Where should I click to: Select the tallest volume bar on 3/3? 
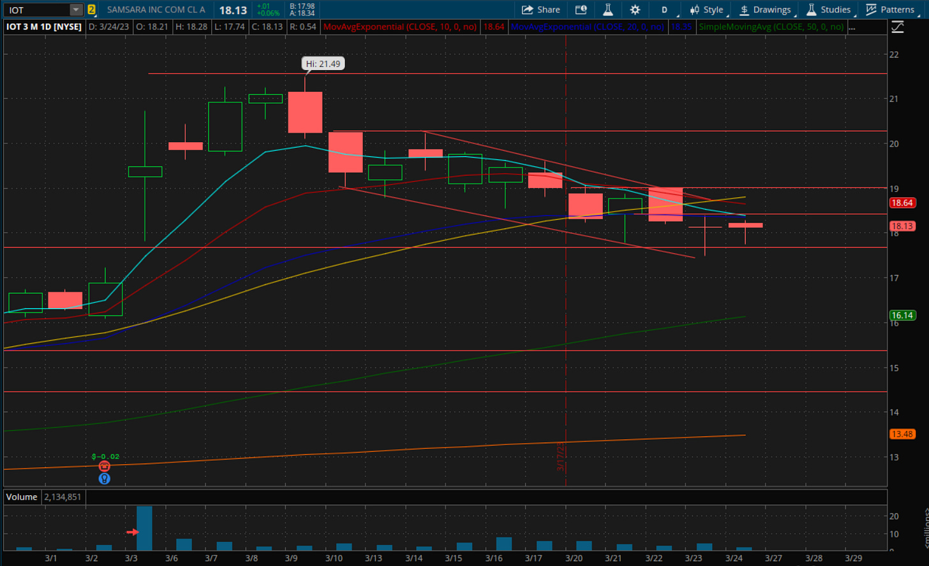tap(144, 528)
